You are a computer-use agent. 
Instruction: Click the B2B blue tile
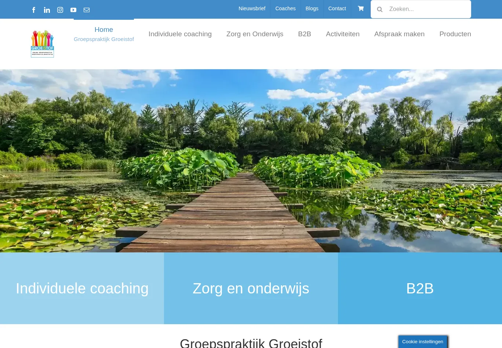pos(420,288)
